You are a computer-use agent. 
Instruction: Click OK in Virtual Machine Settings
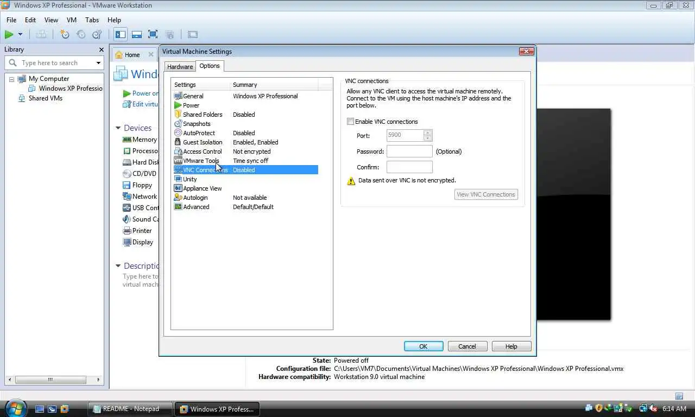(x=424, y=346)
